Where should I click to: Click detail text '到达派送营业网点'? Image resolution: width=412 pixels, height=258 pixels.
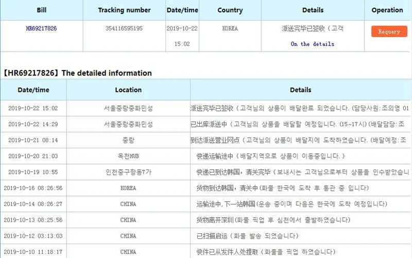215,140
